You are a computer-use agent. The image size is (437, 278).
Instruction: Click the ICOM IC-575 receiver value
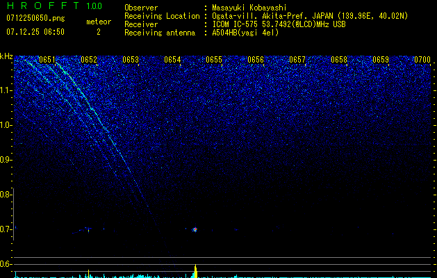279,24
